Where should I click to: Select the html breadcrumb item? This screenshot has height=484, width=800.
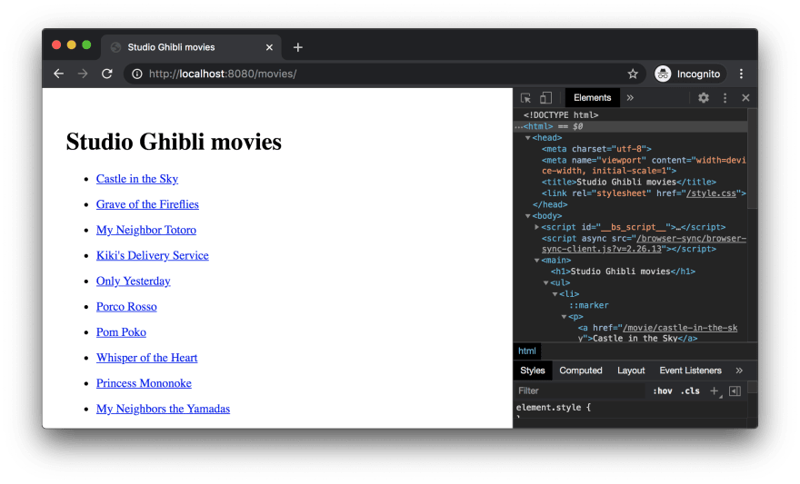click(527, 351)
